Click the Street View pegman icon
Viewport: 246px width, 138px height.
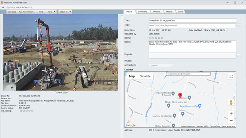(x=231, y=102)
